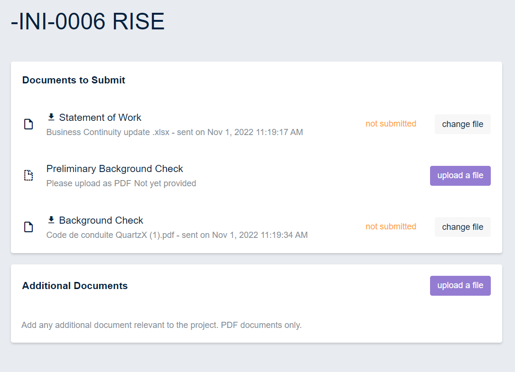Click the Business Continuity update .xlsx file name

[105, 132]
